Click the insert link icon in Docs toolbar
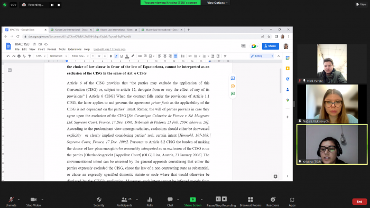Viewport: 370px width, 208px height. (140, 56)
